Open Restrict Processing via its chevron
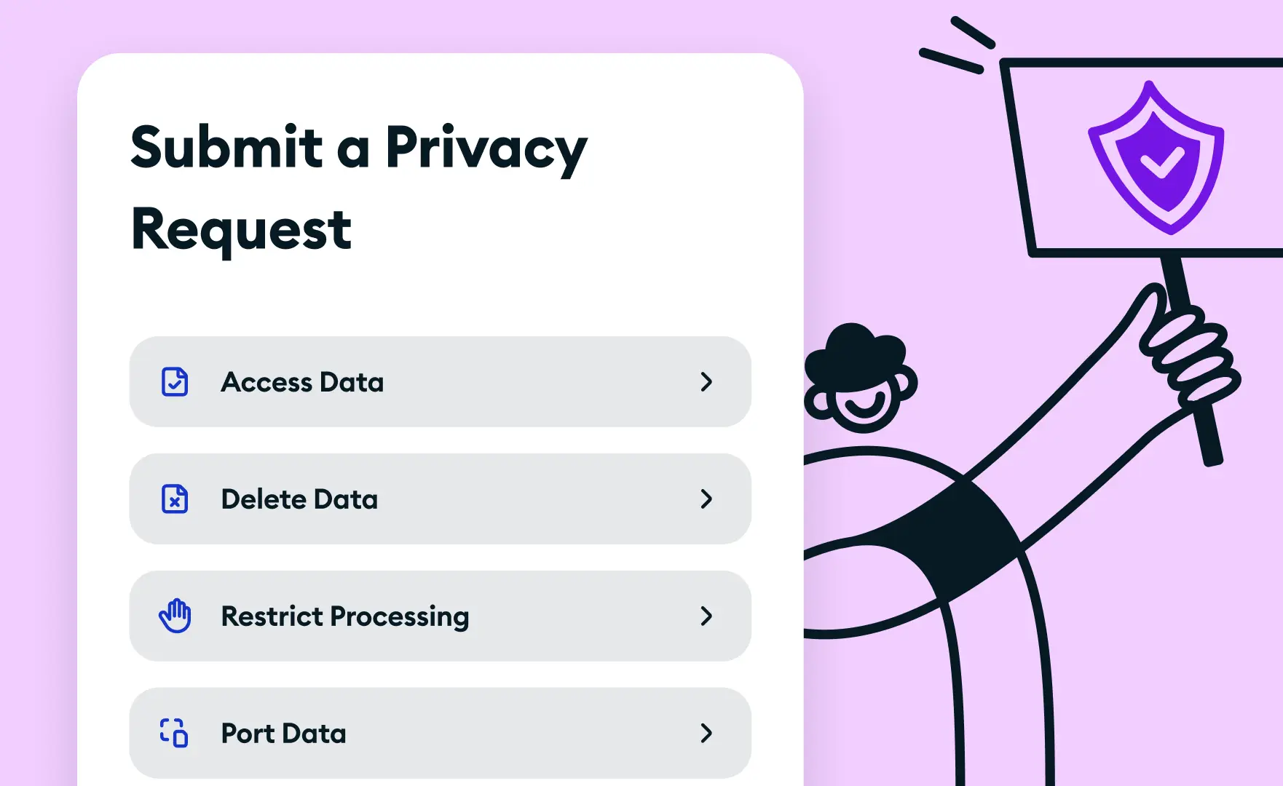Screen dimensions: 1283x786 point(706,616)
